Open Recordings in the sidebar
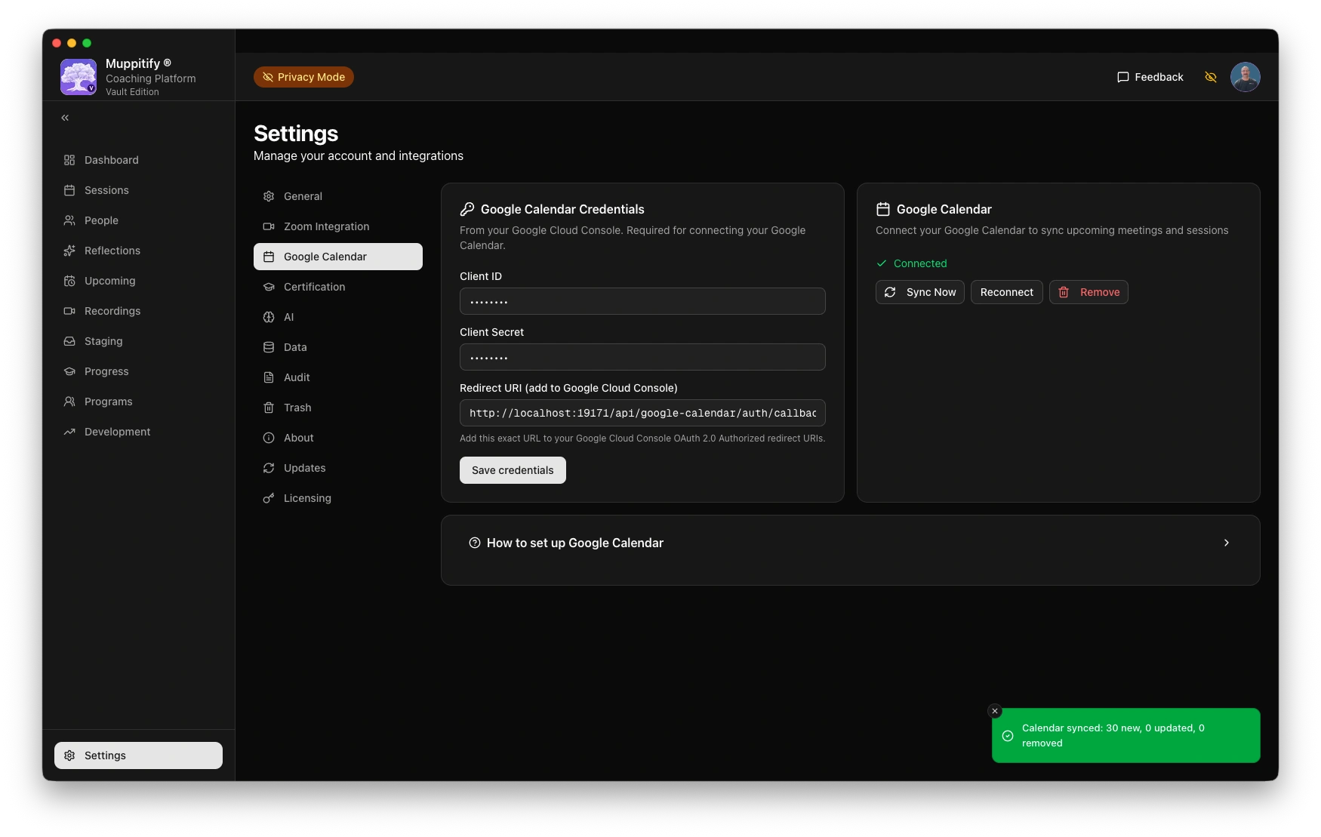Viewport: 1321px width, 837px height. point(112,311)
